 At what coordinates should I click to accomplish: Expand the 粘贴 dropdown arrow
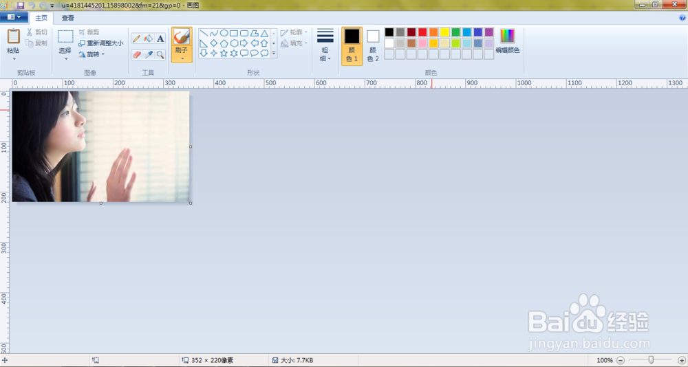tap(14, 60)
